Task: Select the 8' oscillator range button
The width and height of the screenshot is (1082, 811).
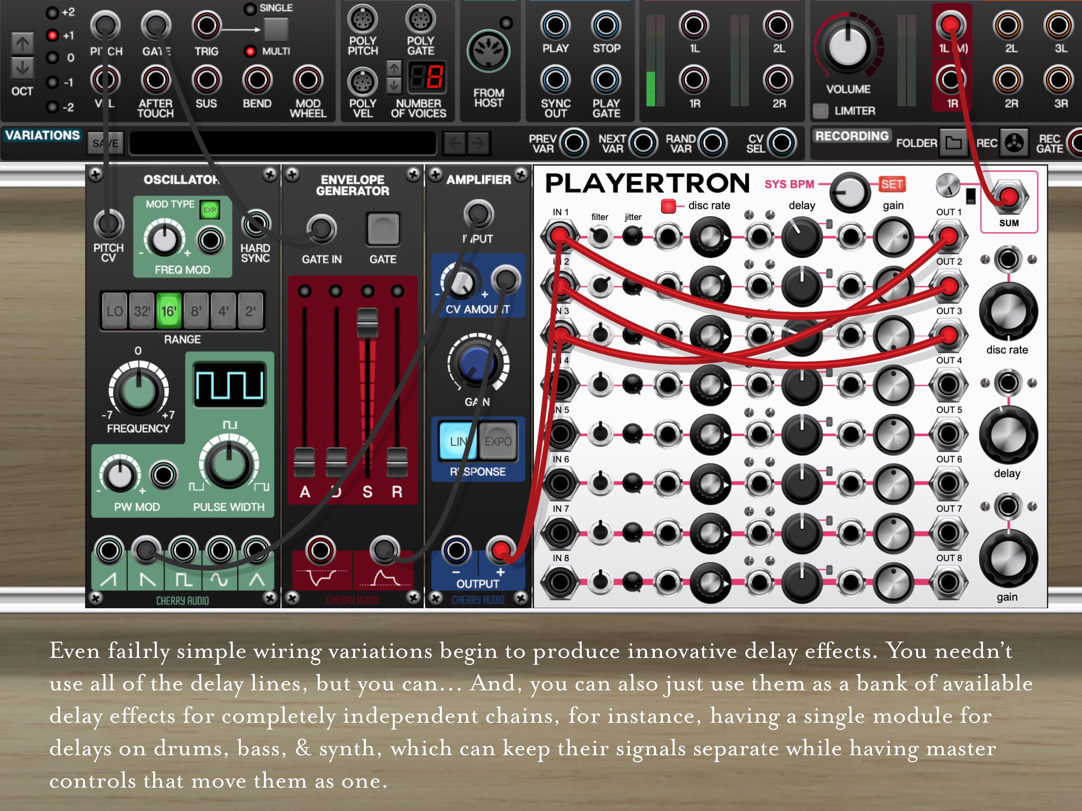Action: [x=196, y=311]
